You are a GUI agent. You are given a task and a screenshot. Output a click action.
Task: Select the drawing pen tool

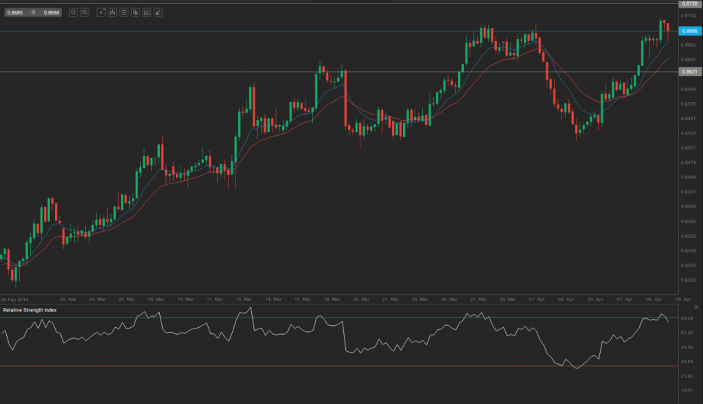pyautogui.click(x=159, y=12)
